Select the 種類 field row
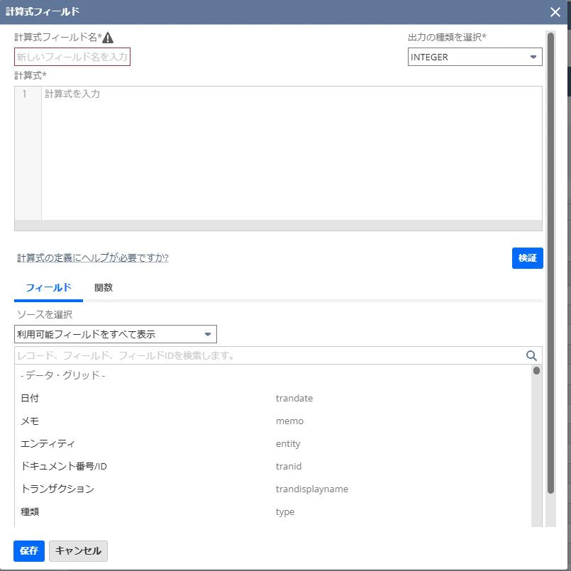The image size is (571, 571). [273, 511]
